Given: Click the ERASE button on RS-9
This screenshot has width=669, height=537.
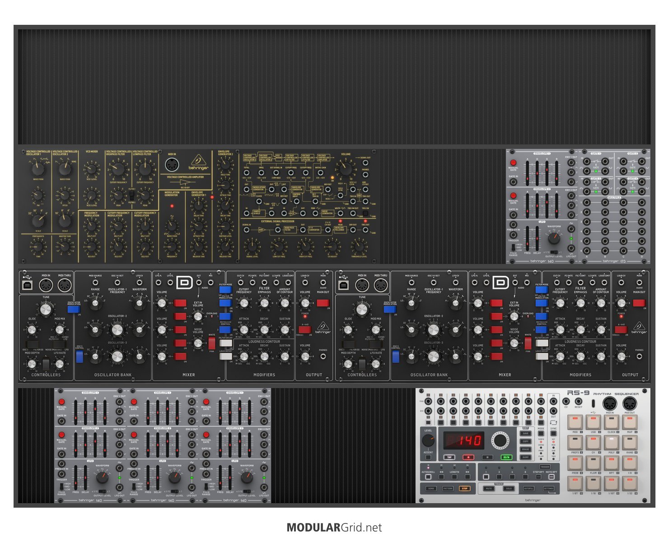Looking at the screenshot, I should [525, 449].
